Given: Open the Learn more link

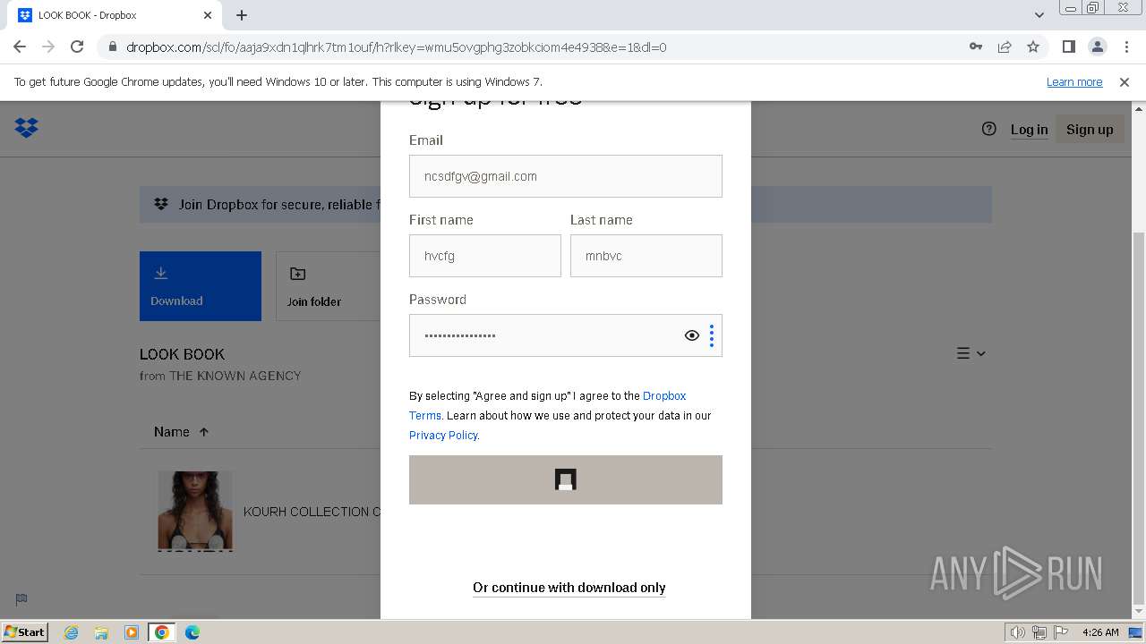Looking at the screenshot, I should click(1074, 82).
